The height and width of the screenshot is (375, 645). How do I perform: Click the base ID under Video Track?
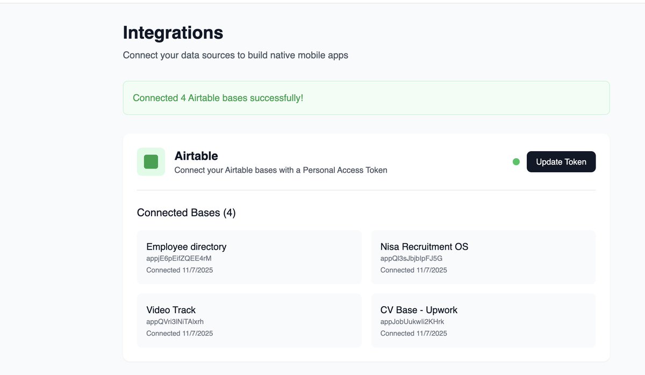175,322
